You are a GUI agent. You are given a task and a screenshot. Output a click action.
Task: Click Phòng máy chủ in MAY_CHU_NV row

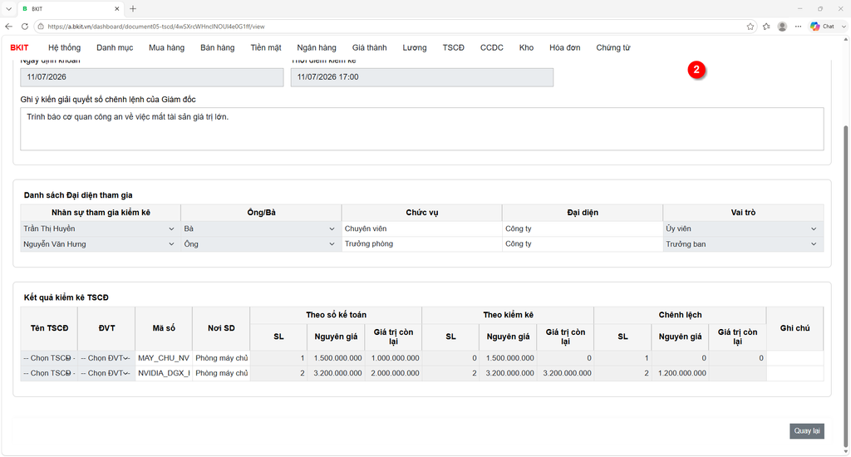pyautogui.click(x=221, y=357)
